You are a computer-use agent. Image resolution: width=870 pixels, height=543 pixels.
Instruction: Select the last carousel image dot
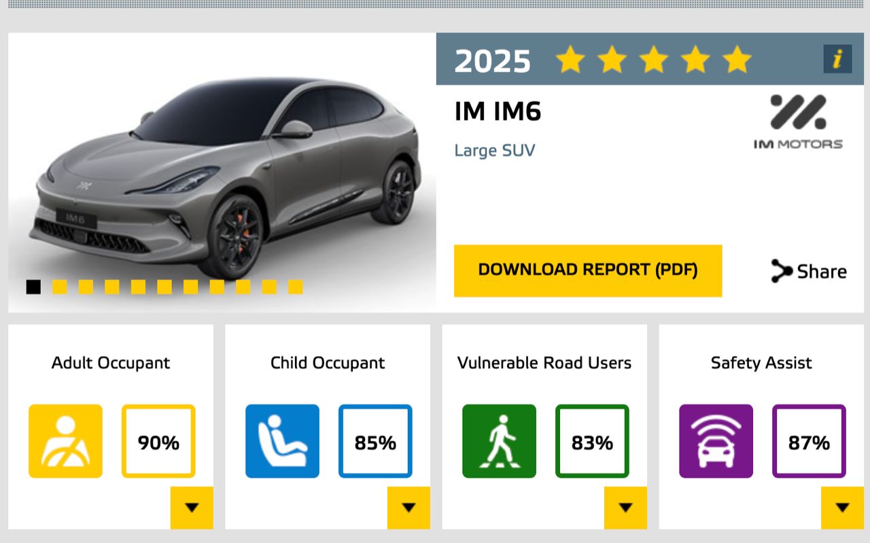(x=295, y=287)
